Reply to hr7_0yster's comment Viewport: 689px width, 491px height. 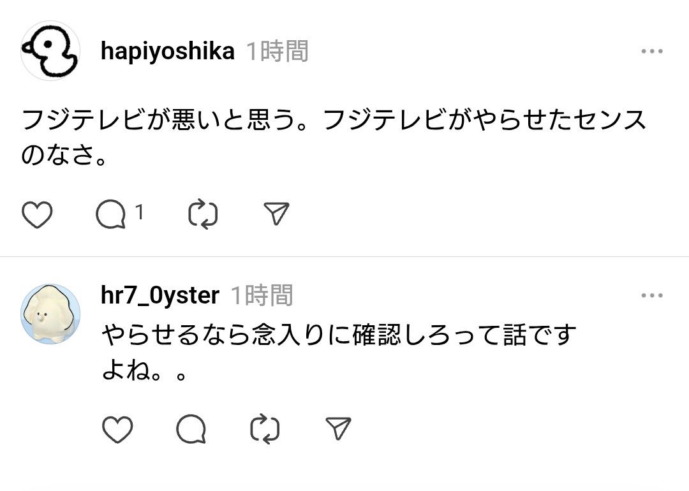point(191,429)
